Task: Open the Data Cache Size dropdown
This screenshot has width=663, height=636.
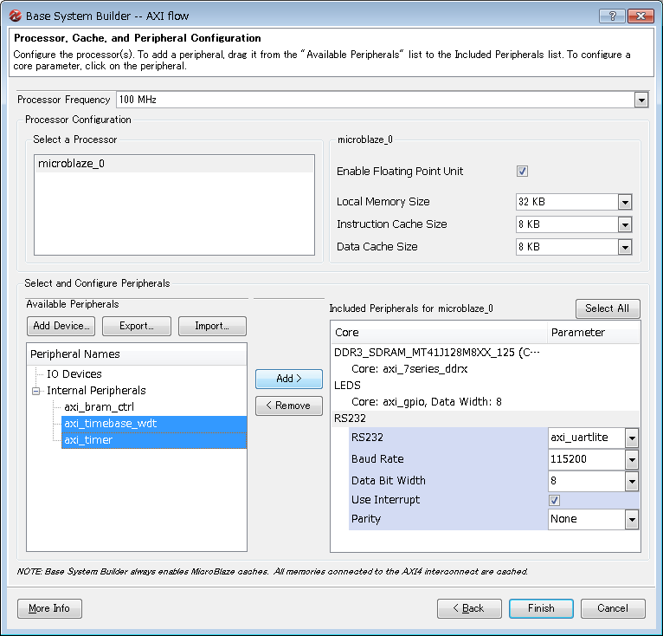Action: (x=625, y=247)
